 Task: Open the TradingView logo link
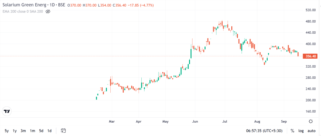coord(7,111)
